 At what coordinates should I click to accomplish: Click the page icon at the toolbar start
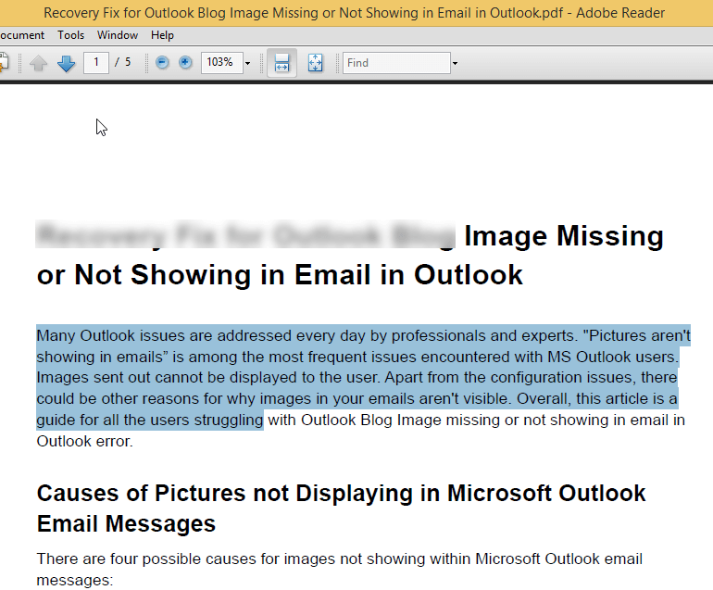[4, 62]
